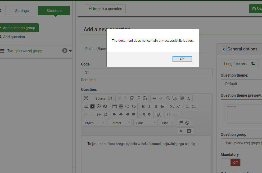Align text to the right
The width and height of the screenshot is (262, 173).
127,115
